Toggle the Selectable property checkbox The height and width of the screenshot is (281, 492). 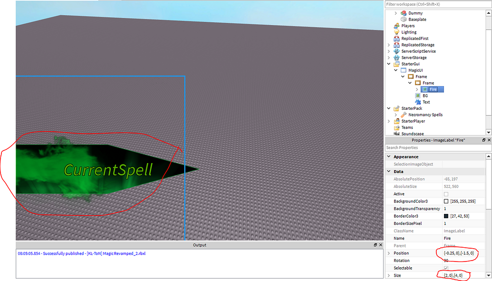(x=446, y=268)
